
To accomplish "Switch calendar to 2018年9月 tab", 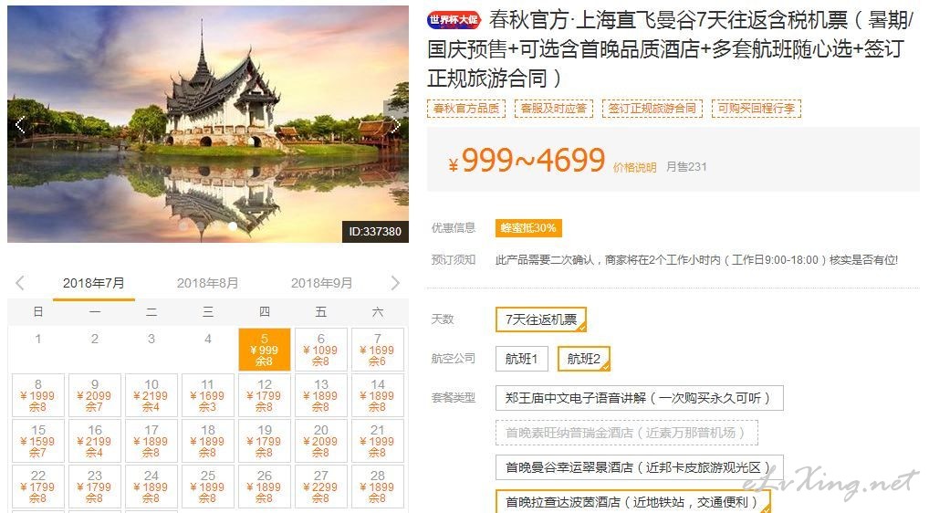I will click(322, 283).
